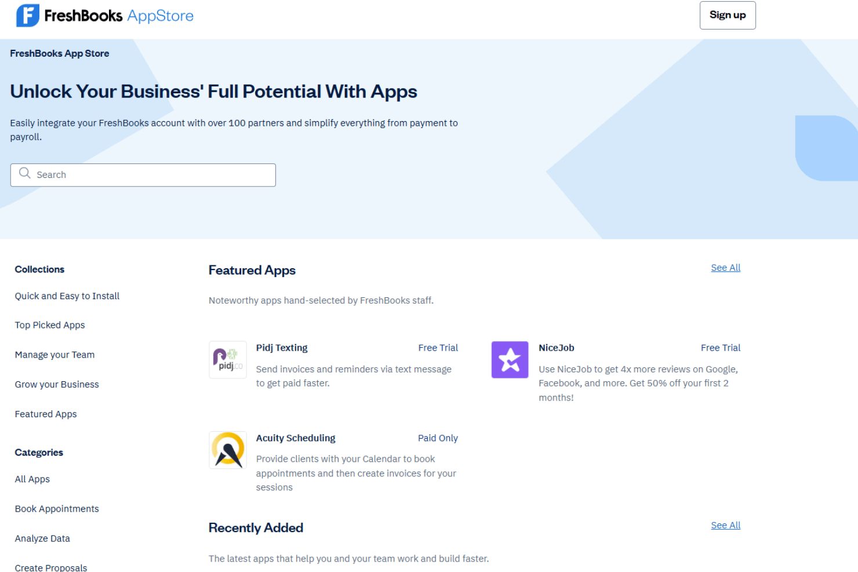Click the FreshBooks logo icon
This screenshot has height=572, width=858.
28,16
